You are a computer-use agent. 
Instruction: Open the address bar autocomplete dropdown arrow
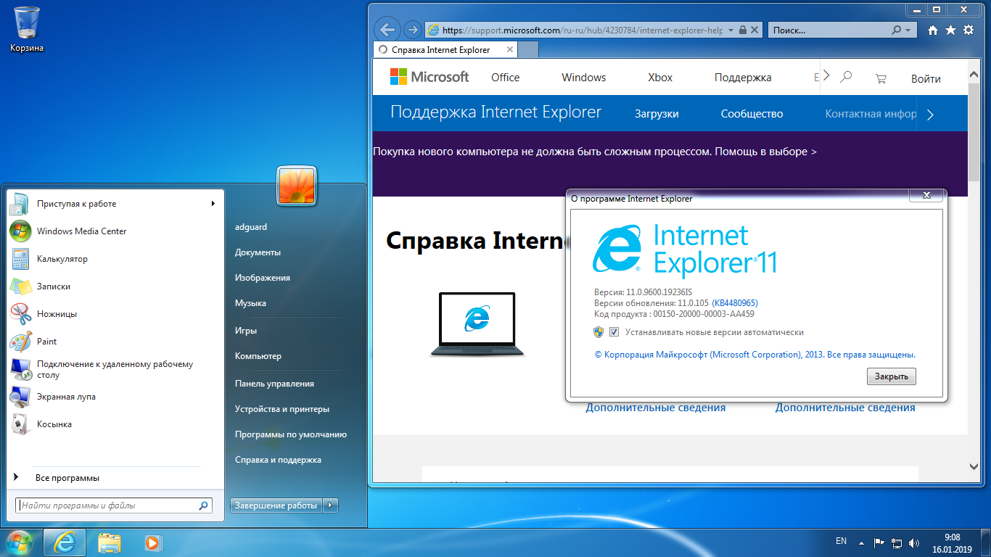coord(731,30)
